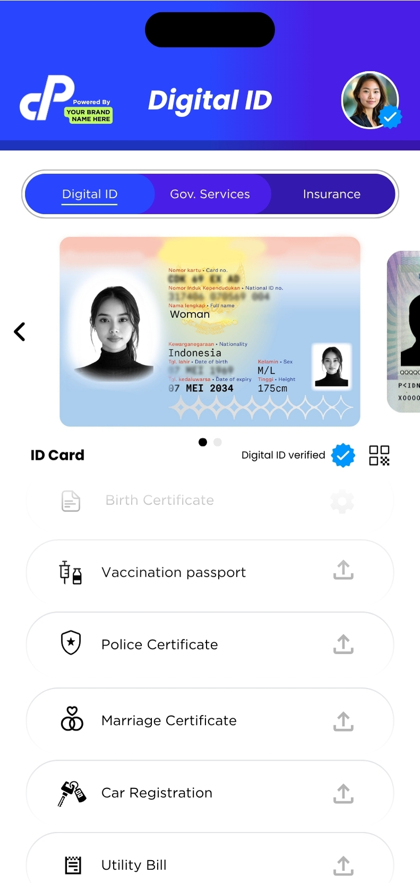
Task: Select the second carousel page dot
Action: pyautogui.click(x=218, y=442)
